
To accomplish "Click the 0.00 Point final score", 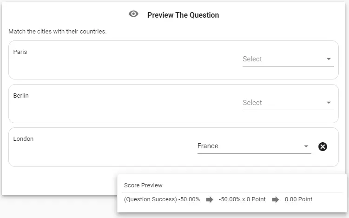I will [298, 199].
